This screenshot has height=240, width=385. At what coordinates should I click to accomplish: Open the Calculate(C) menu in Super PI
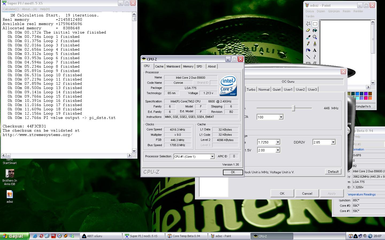pos(11,9)
